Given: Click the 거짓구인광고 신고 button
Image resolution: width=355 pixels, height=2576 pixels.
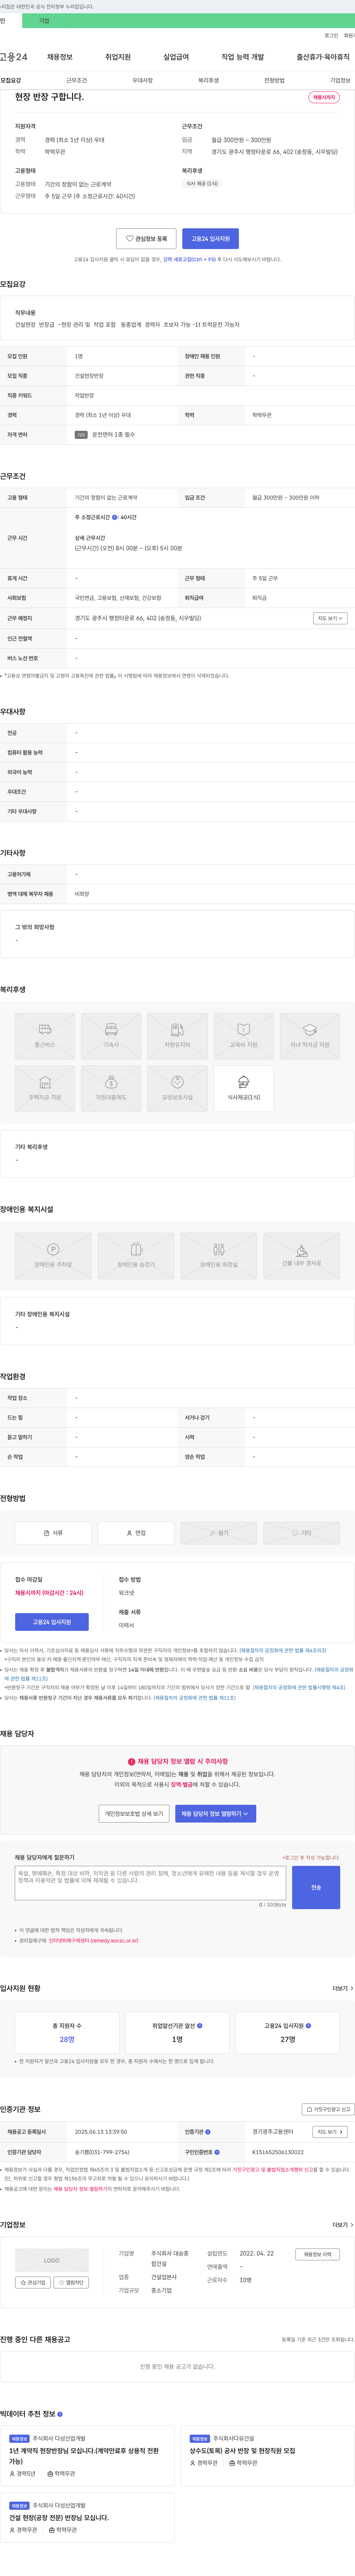Looking at the screenshot, I should (x=328, y=2109).
